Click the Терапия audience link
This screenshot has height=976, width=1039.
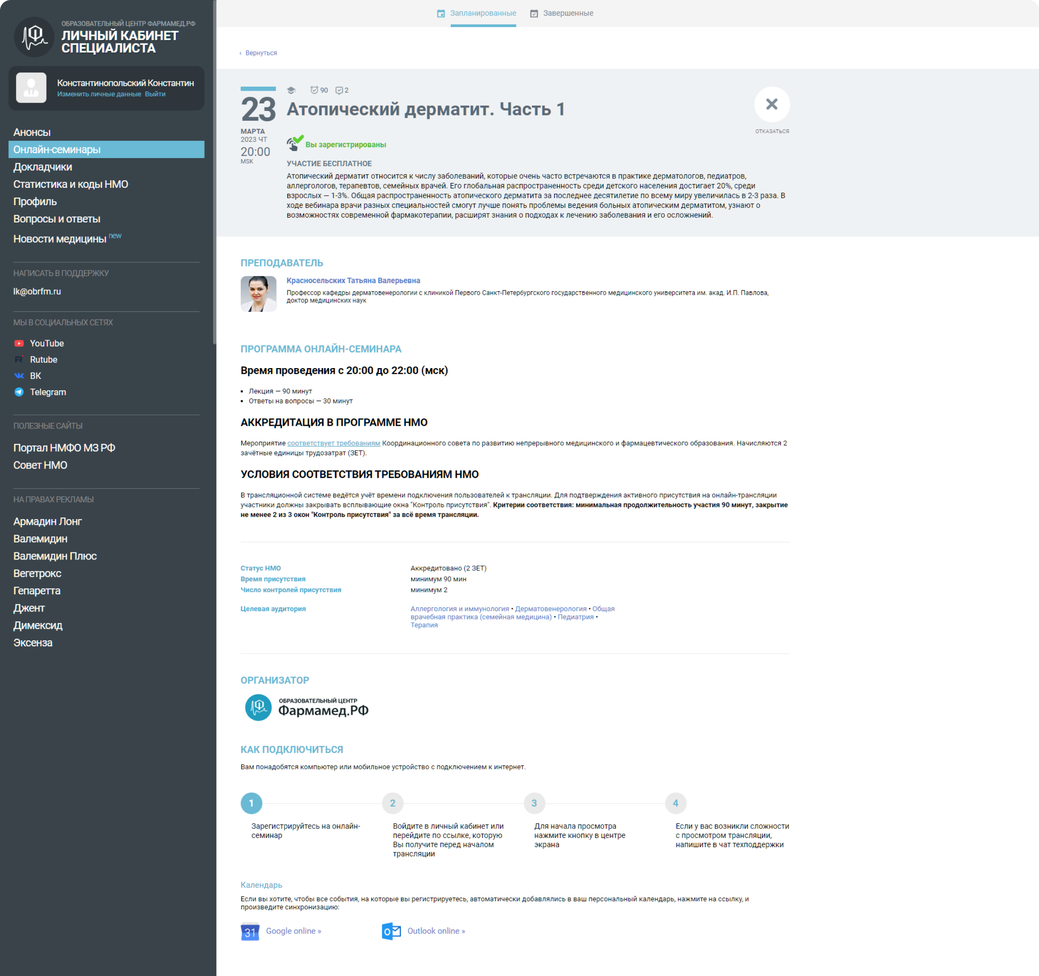424,625
